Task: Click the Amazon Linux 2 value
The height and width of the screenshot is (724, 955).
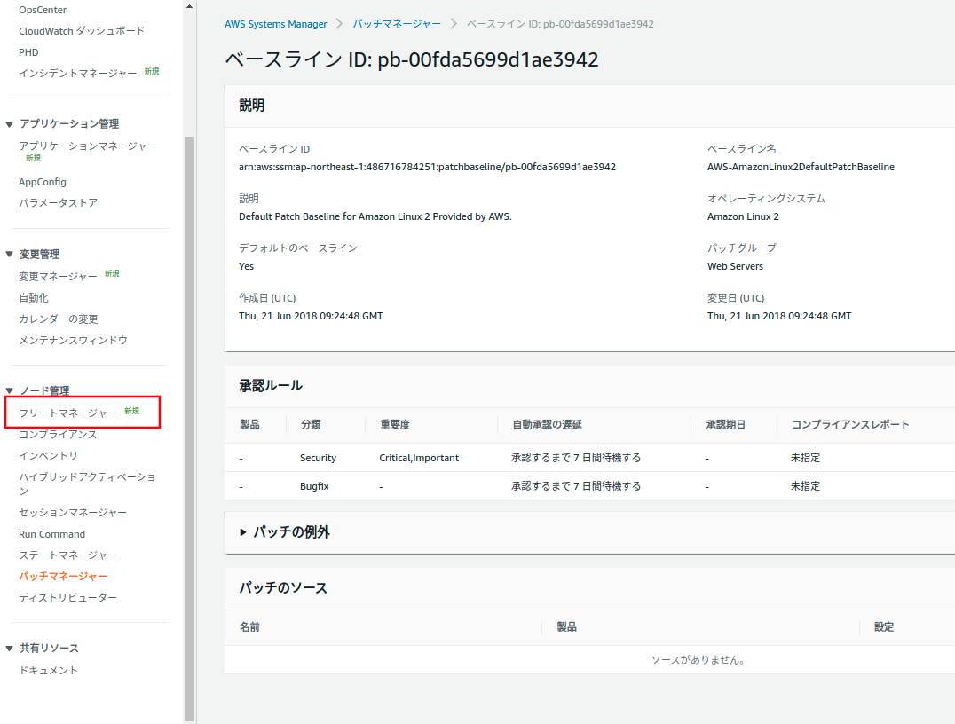Action: [x=743, y=216]
